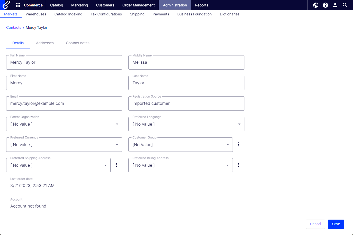353x235 pixels.
Task: Open Preferred Billing Address more options menu
Action: (x=239, y=165)
